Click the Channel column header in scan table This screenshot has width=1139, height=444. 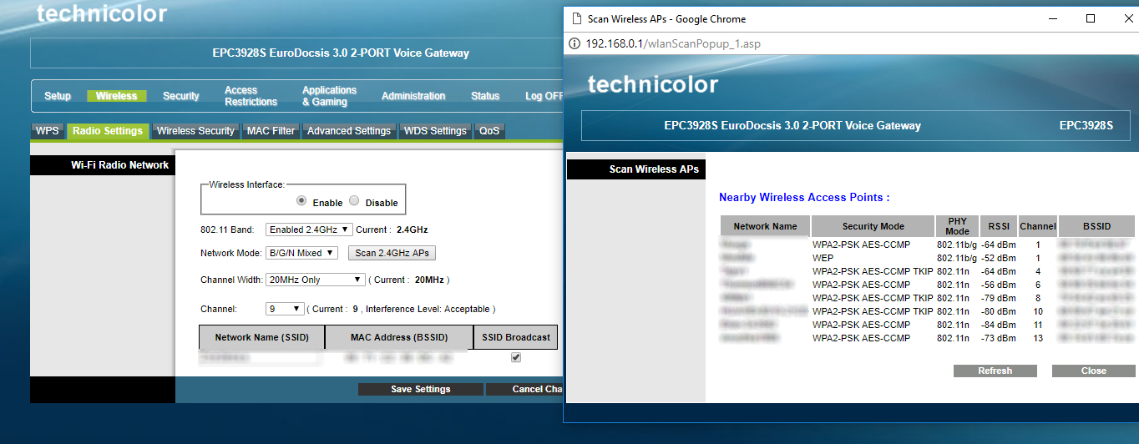[1038, 226]
